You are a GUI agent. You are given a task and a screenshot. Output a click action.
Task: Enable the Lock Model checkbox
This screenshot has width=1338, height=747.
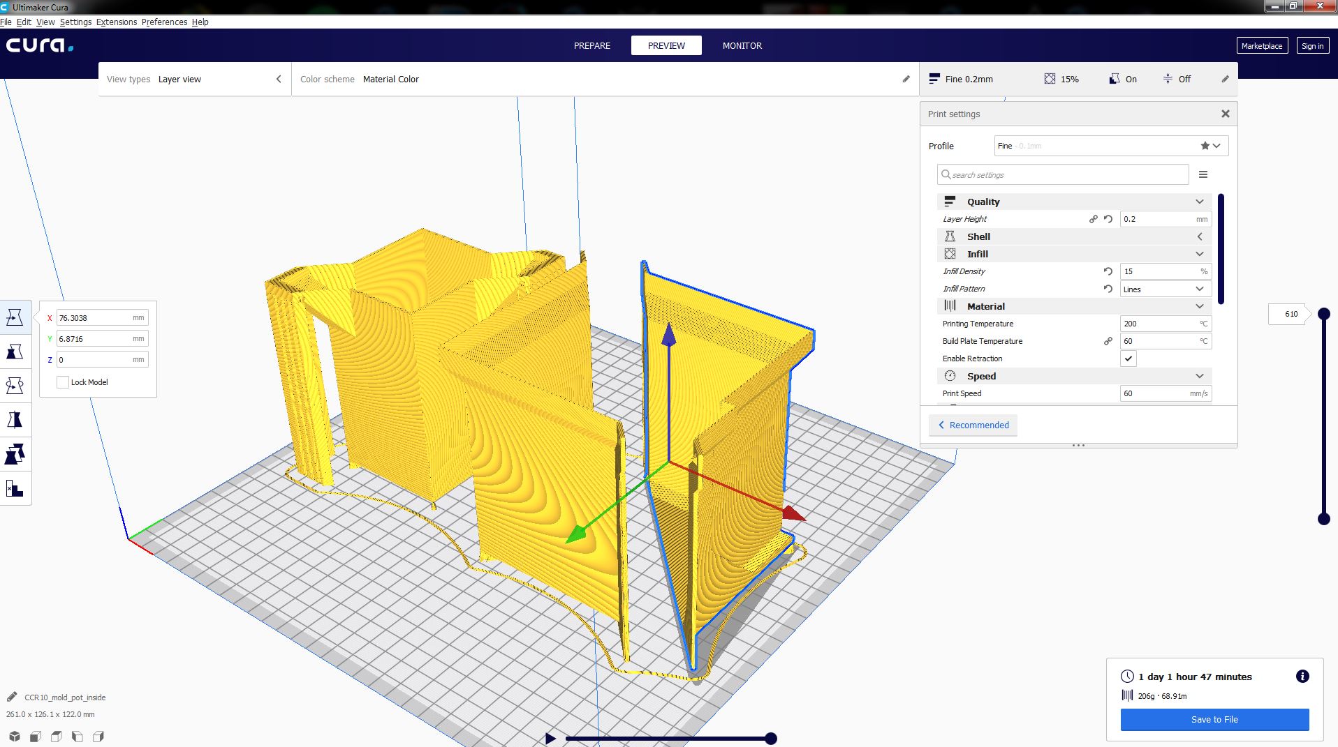coord(62,382)
